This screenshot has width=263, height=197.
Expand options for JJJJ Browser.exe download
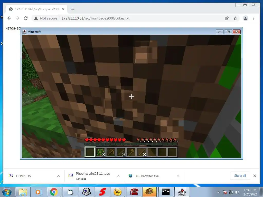click(178, 176)
